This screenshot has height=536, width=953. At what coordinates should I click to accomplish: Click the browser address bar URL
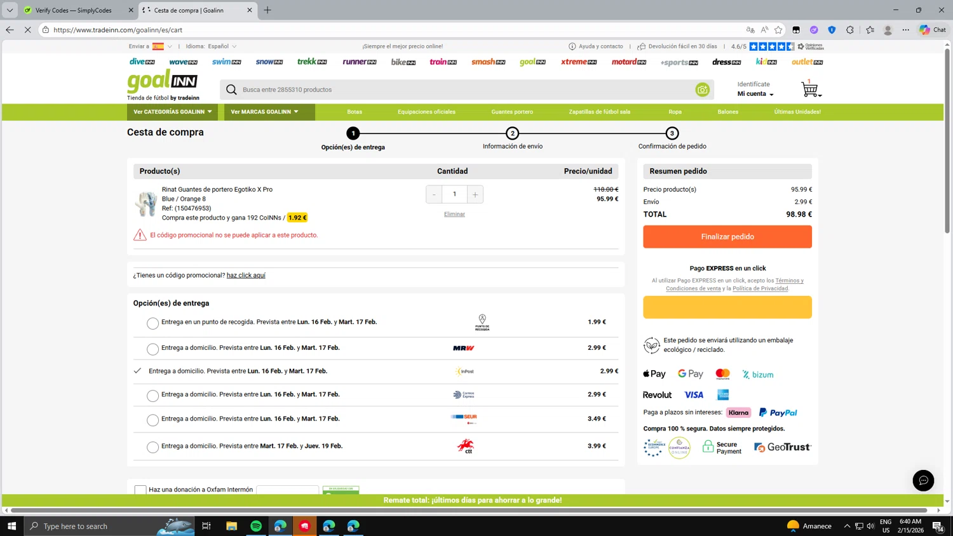(x=118, y=30)
